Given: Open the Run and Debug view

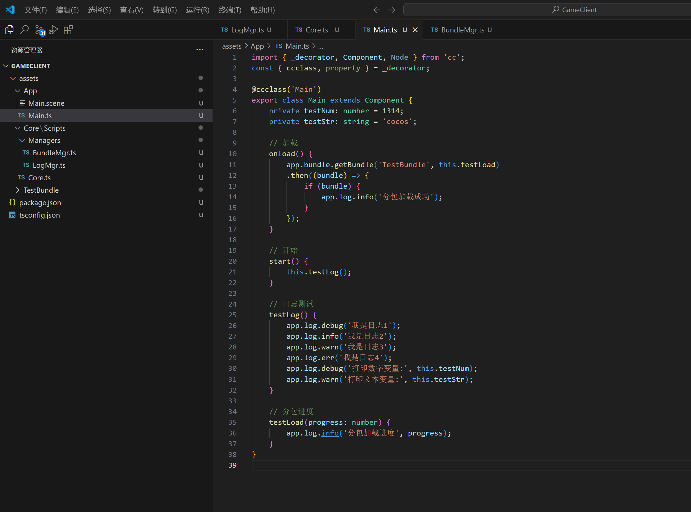Looking at the screenshot, I should 54,30.
